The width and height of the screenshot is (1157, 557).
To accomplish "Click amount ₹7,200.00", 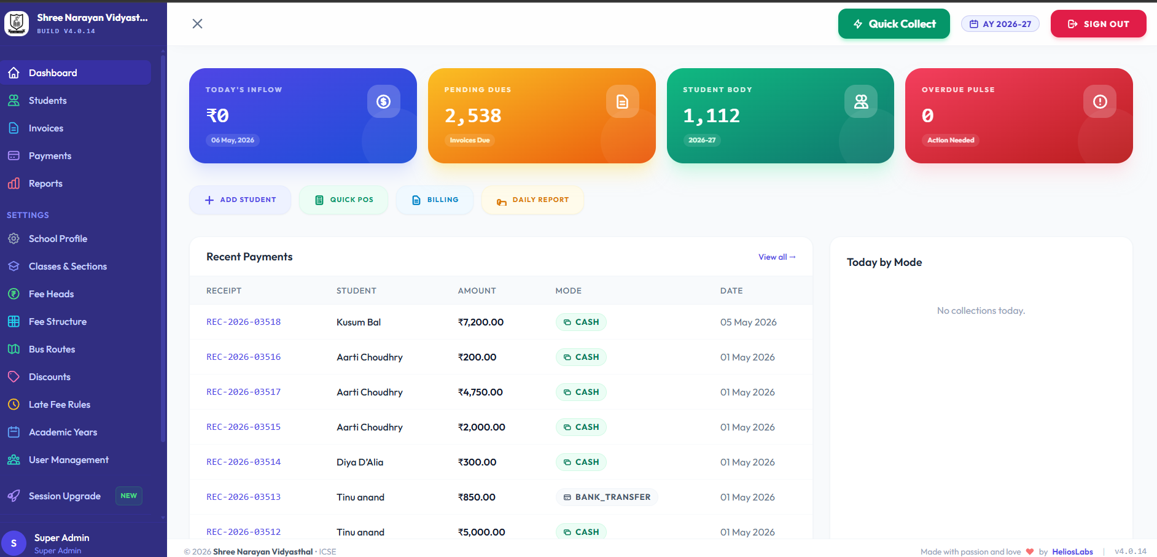I will 481,322.
